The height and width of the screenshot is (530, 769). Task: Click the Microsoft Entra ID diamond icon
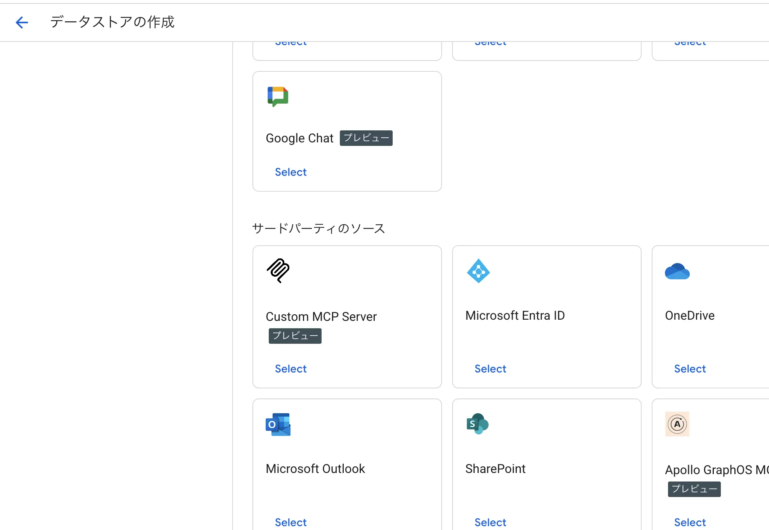point(478,271)
